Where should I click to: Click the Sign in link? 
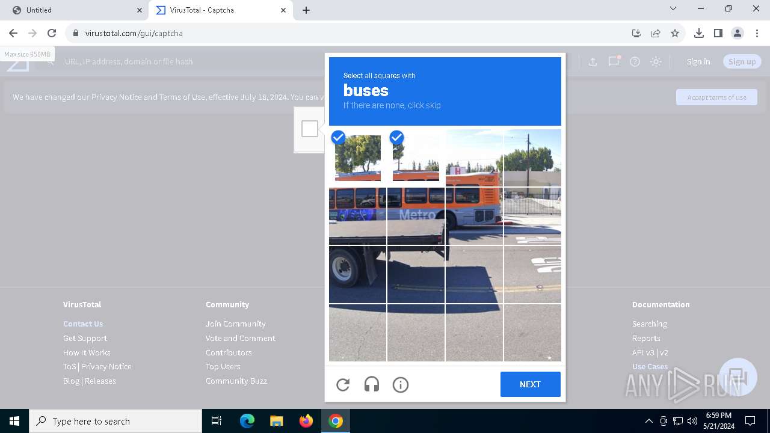pos(698,61)
